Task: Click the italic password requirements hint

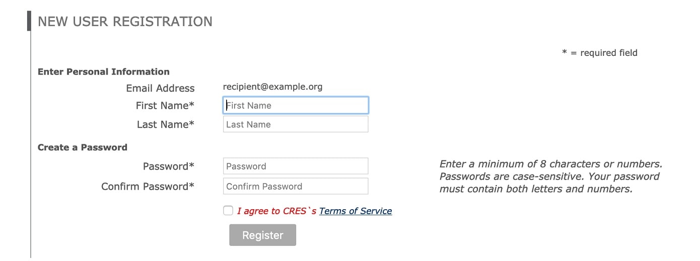Action: click(550, 177)
